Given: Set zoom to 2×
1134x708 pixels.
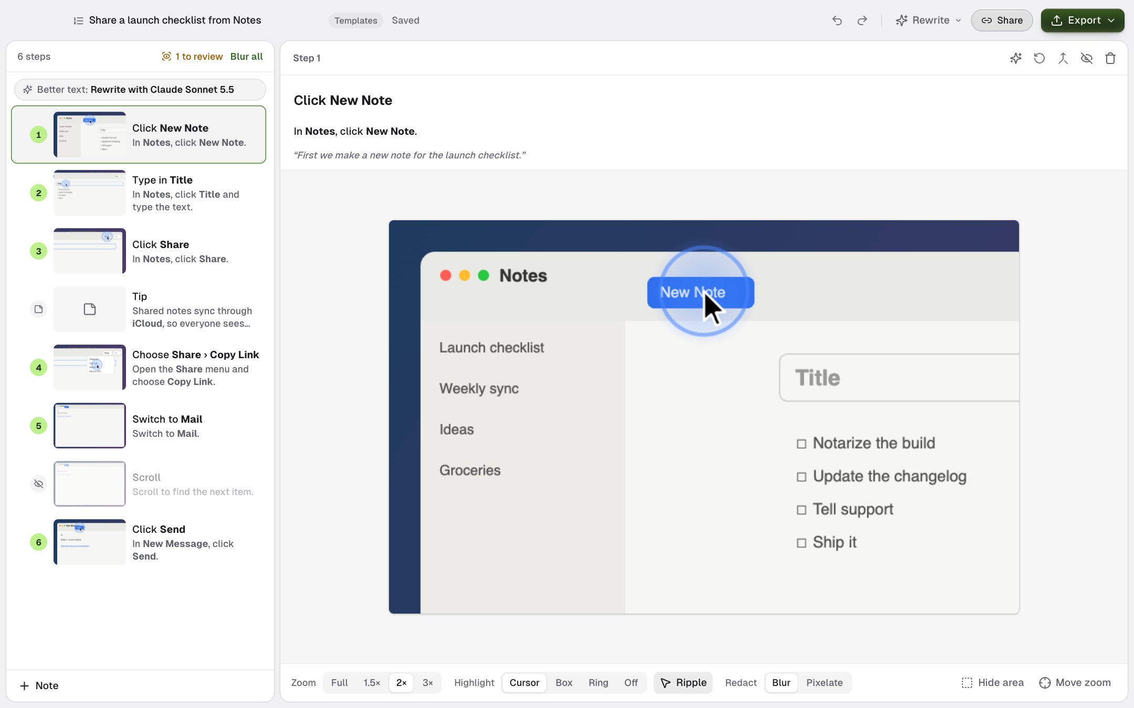Looking at the screenshot, I should click(x=402, y=683).
